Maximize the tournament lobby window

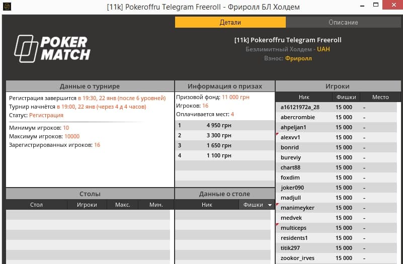(x=376, y=5)
